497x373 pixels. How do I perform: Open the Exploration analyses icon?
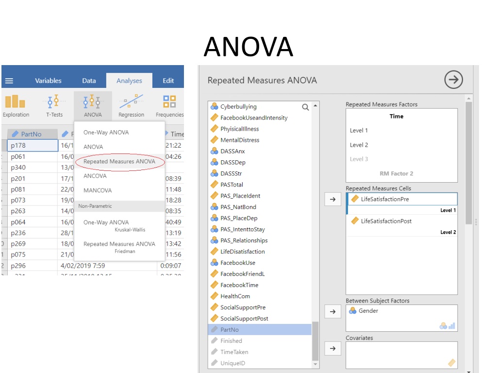(x=16, y=106)
